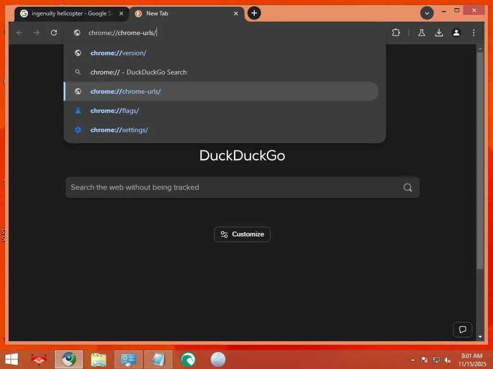This screenshot has height=369, width=493.
Task: Go forward to next page
Action: click(x=37, y=33)
